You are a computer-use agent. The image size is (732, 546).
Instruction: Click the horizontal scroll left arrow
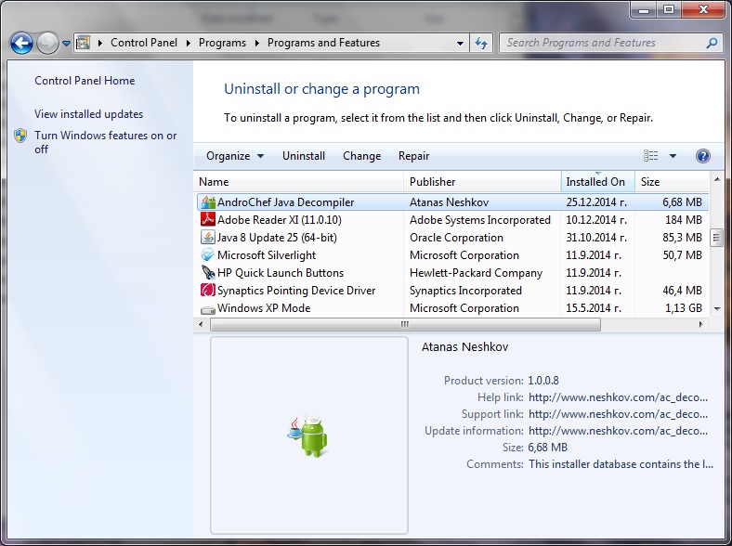201,324
